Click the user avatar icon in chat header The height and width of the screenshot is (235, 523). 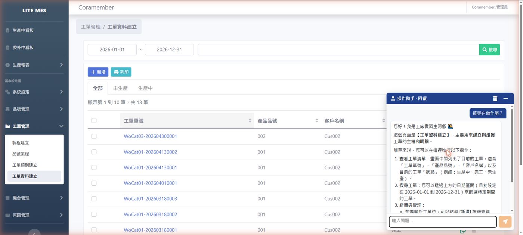click(393, 99)
